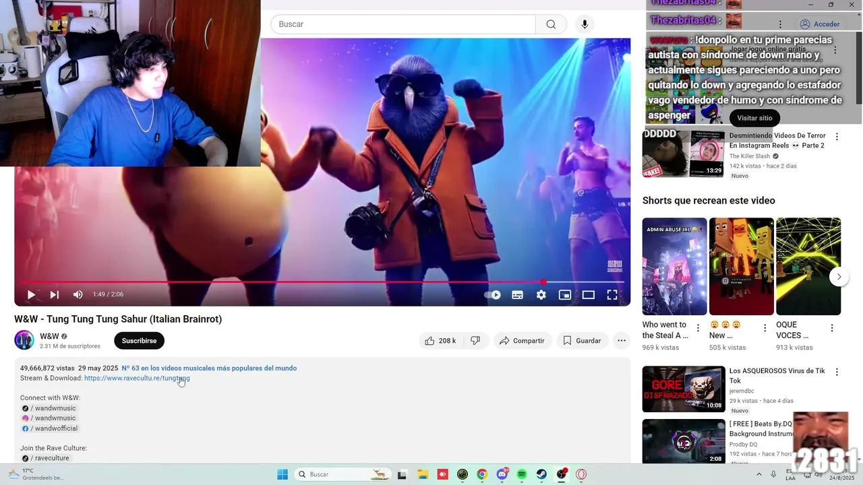Share the video via Compartir

pos(523,341)
